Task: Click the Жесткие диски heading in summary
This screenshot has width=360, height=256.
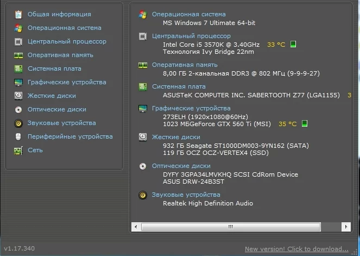Action: pos(176,137)
